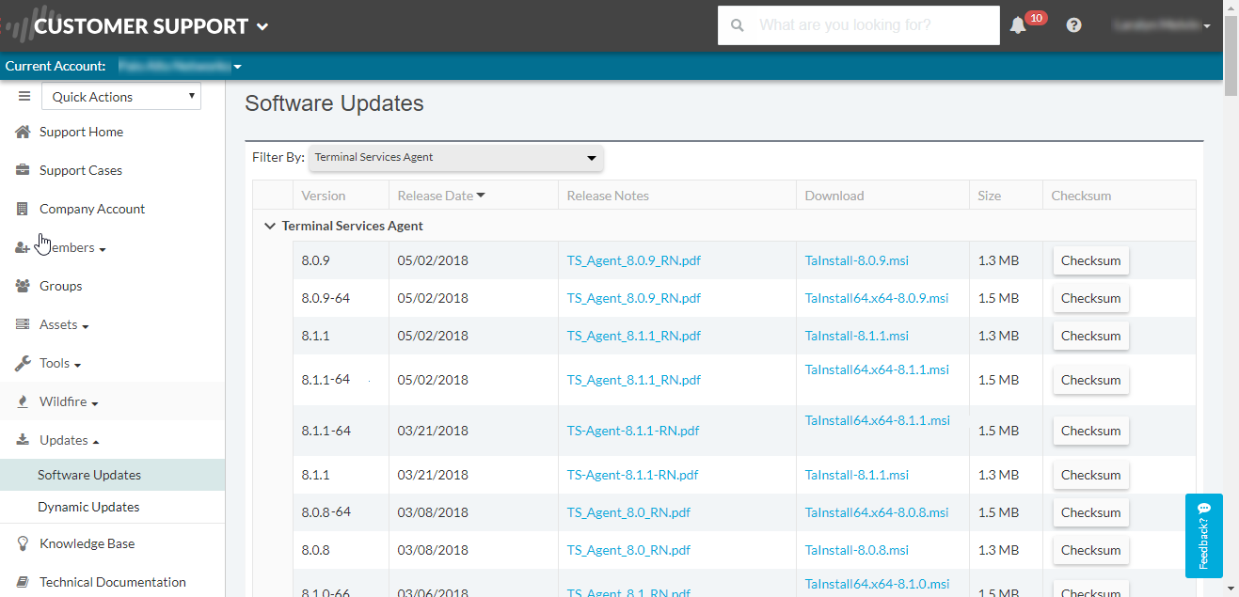Open the Current Account selector dropdown
The image size is (1239, 597).
(180, 66)
